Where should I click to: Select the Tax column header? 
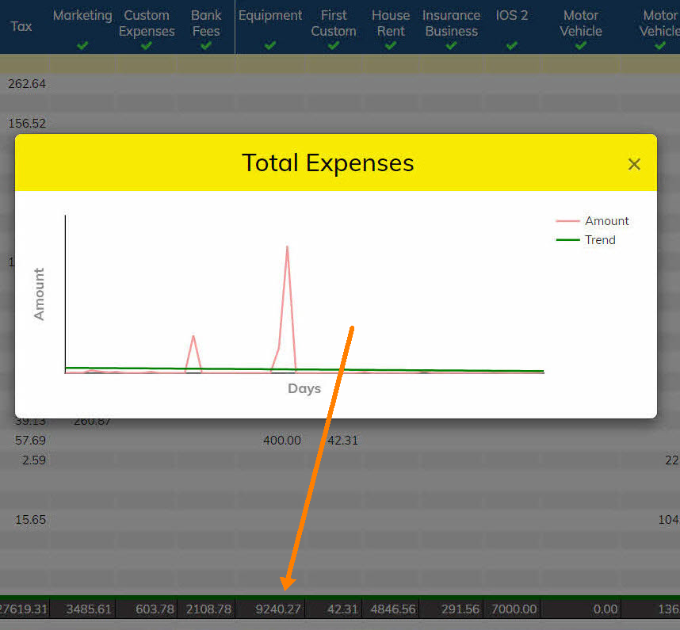click(21, 26)
